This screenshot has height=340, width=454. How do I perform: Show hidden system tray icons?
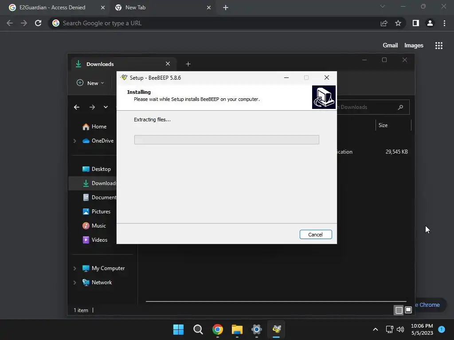pos(376,329)
